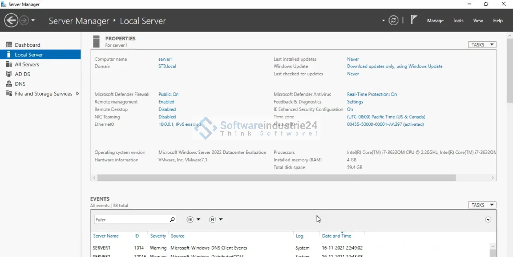Click the STB.local domain link
513x257 pixels.
tap(167, 66)
